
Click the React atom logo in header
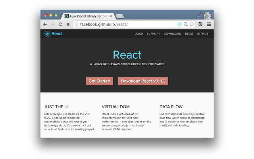point(47,34)
